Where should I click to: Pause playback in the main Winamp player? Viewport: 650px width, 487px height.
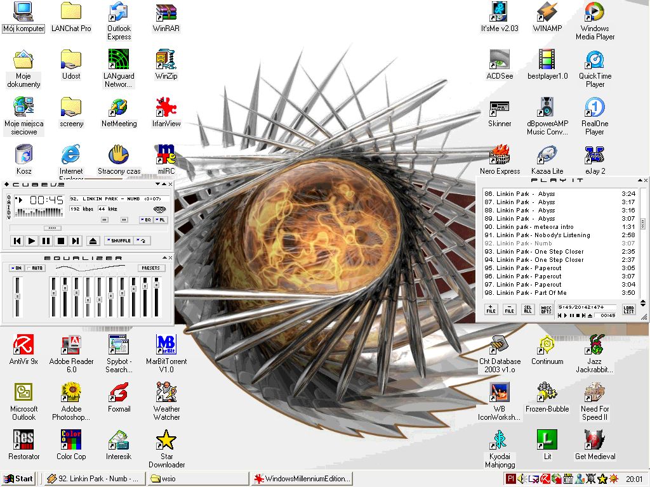pyautogui.click(x=46, y=241)
